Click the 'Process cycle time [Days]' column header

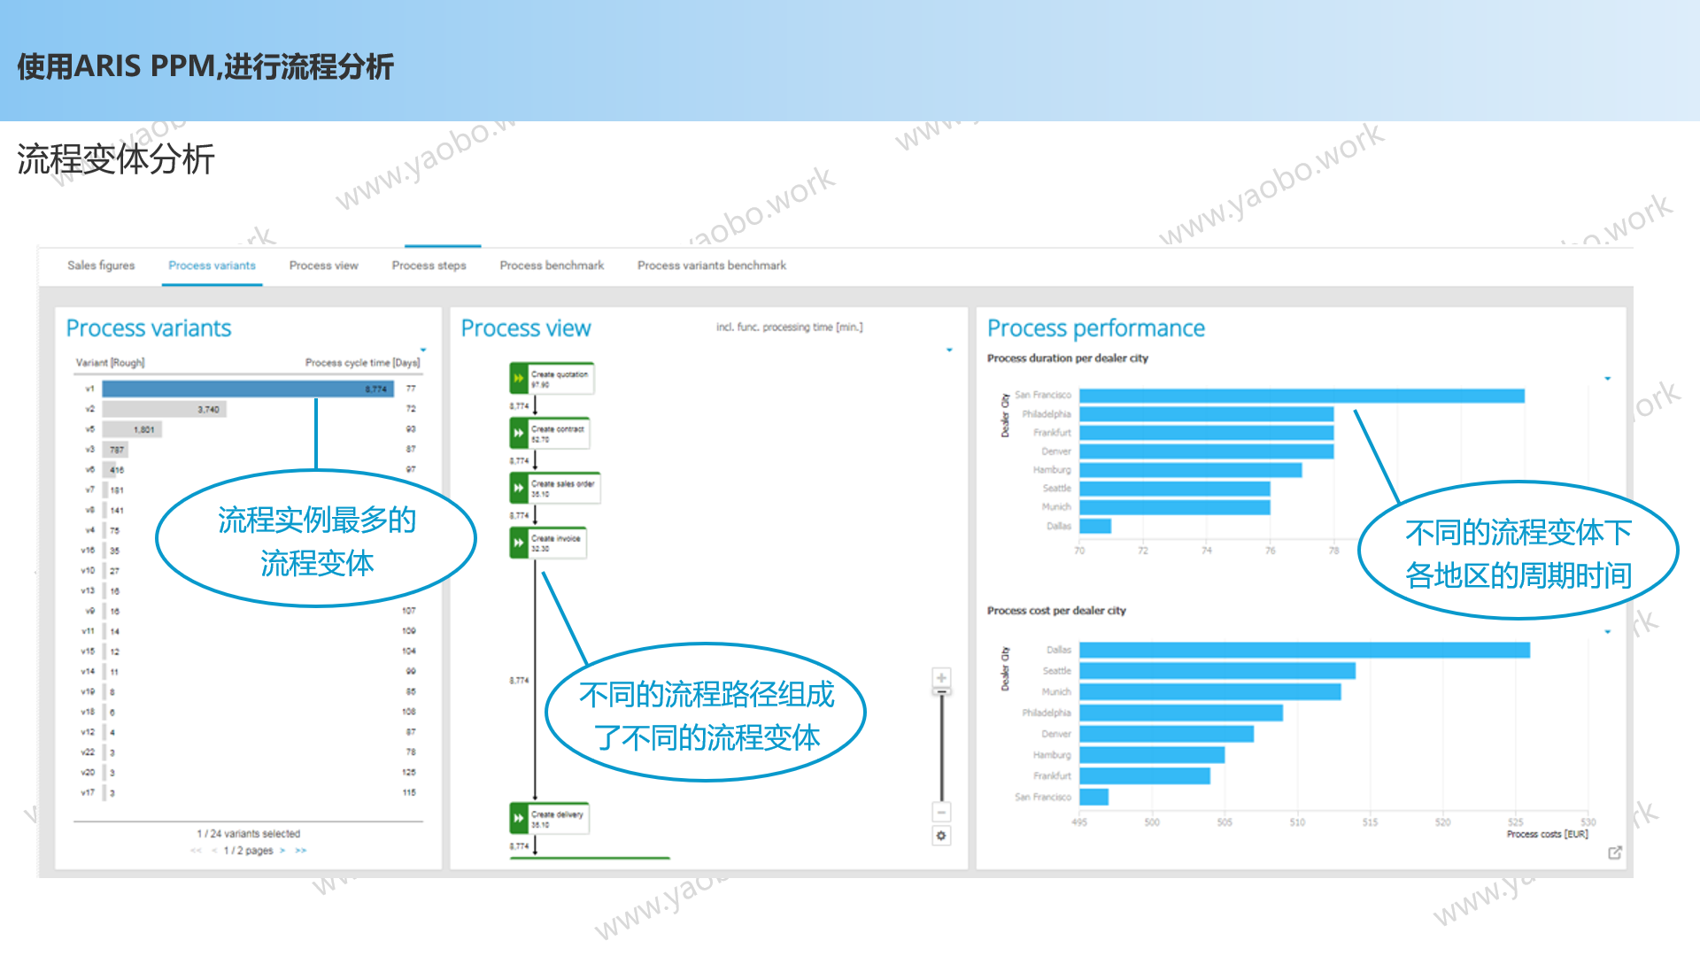(362, 363)
